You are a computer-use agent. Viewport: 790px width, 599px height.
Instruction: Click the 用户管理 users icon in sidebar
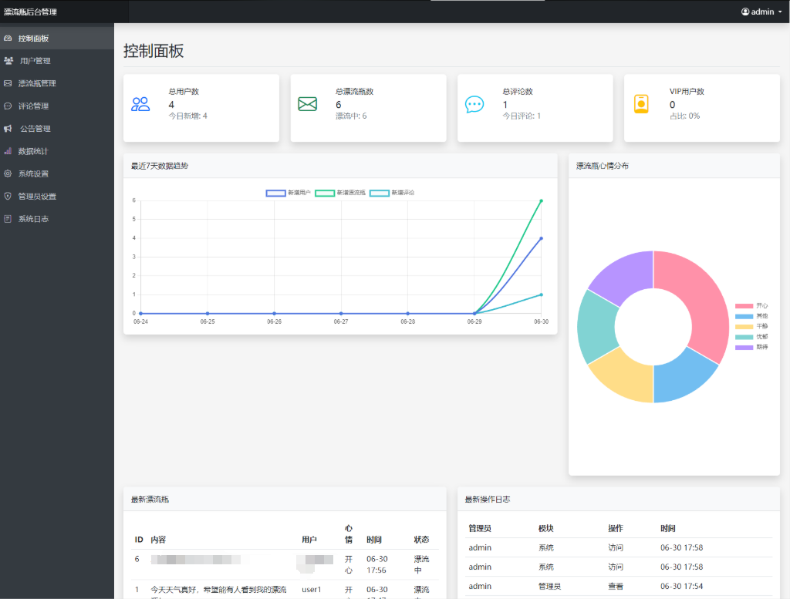8,61
